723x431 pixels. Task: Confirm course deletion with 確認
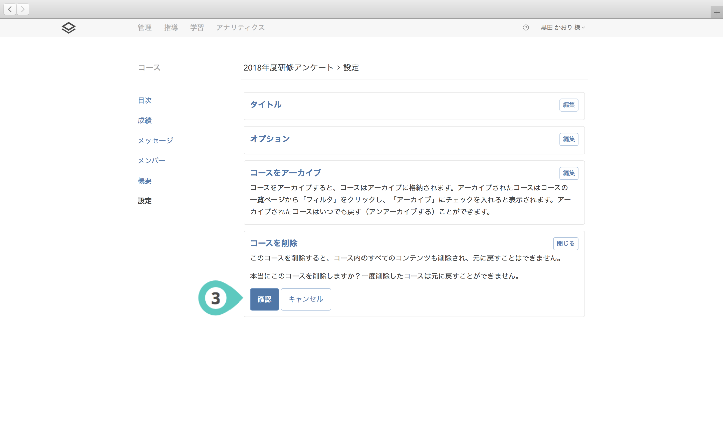click(264, 299)
